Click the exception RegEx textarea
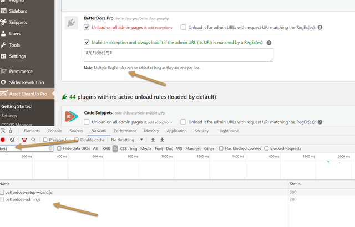The height and width of the screenshot is (227, 355). 179,55
